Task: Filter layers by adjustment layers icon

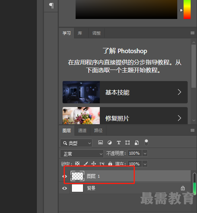Action: pos(109,143)
